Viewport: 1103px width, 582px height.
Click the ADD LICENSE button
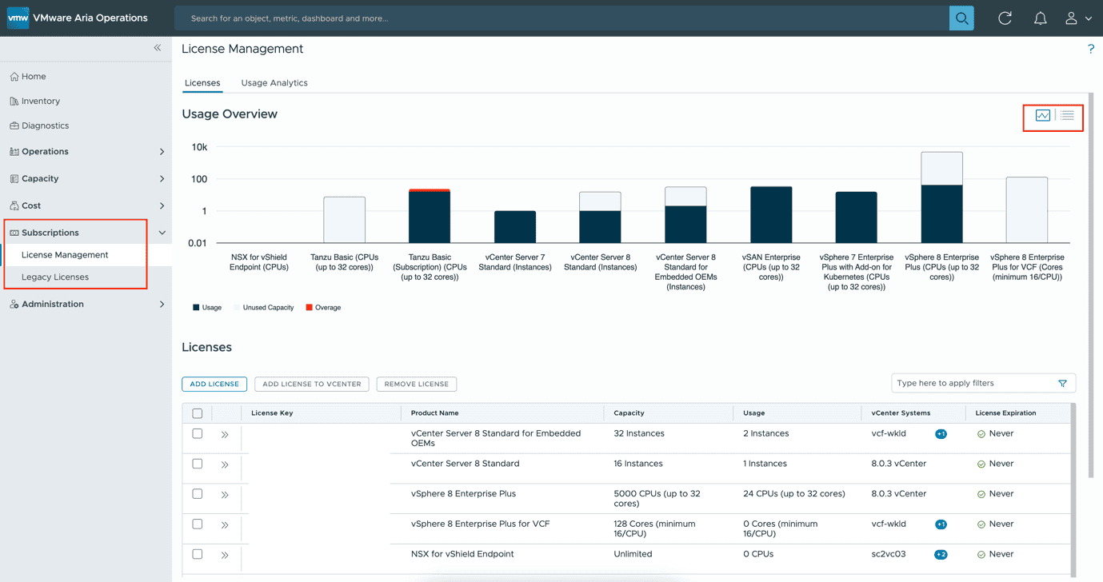(214, 385)
